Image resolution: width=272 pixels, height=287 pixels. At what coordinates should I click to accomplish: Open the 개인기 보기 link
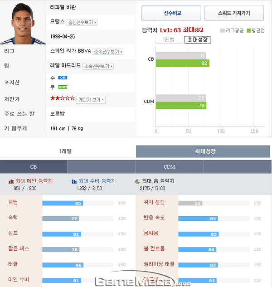[91, 100]
